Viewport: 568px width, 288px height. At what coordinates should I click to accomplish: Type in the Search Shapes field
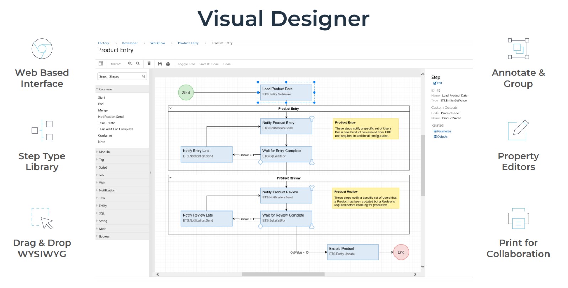(x=119, y=76)
